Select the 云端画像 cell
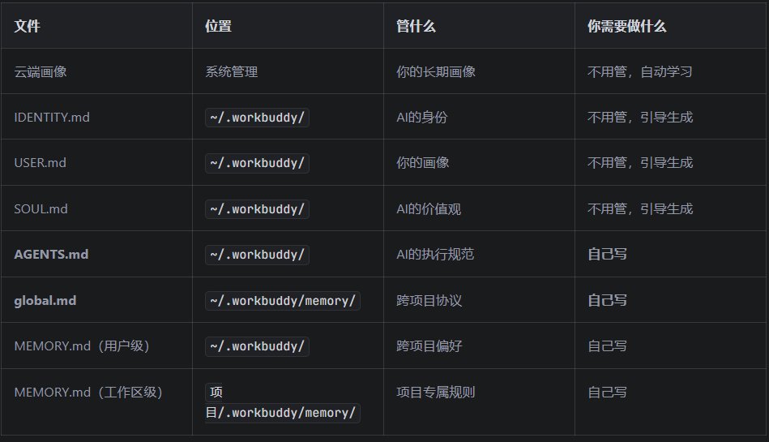Image resolution: width=769 pixels, height=442 pixels. pyautogui.click(x=41, y=71)
